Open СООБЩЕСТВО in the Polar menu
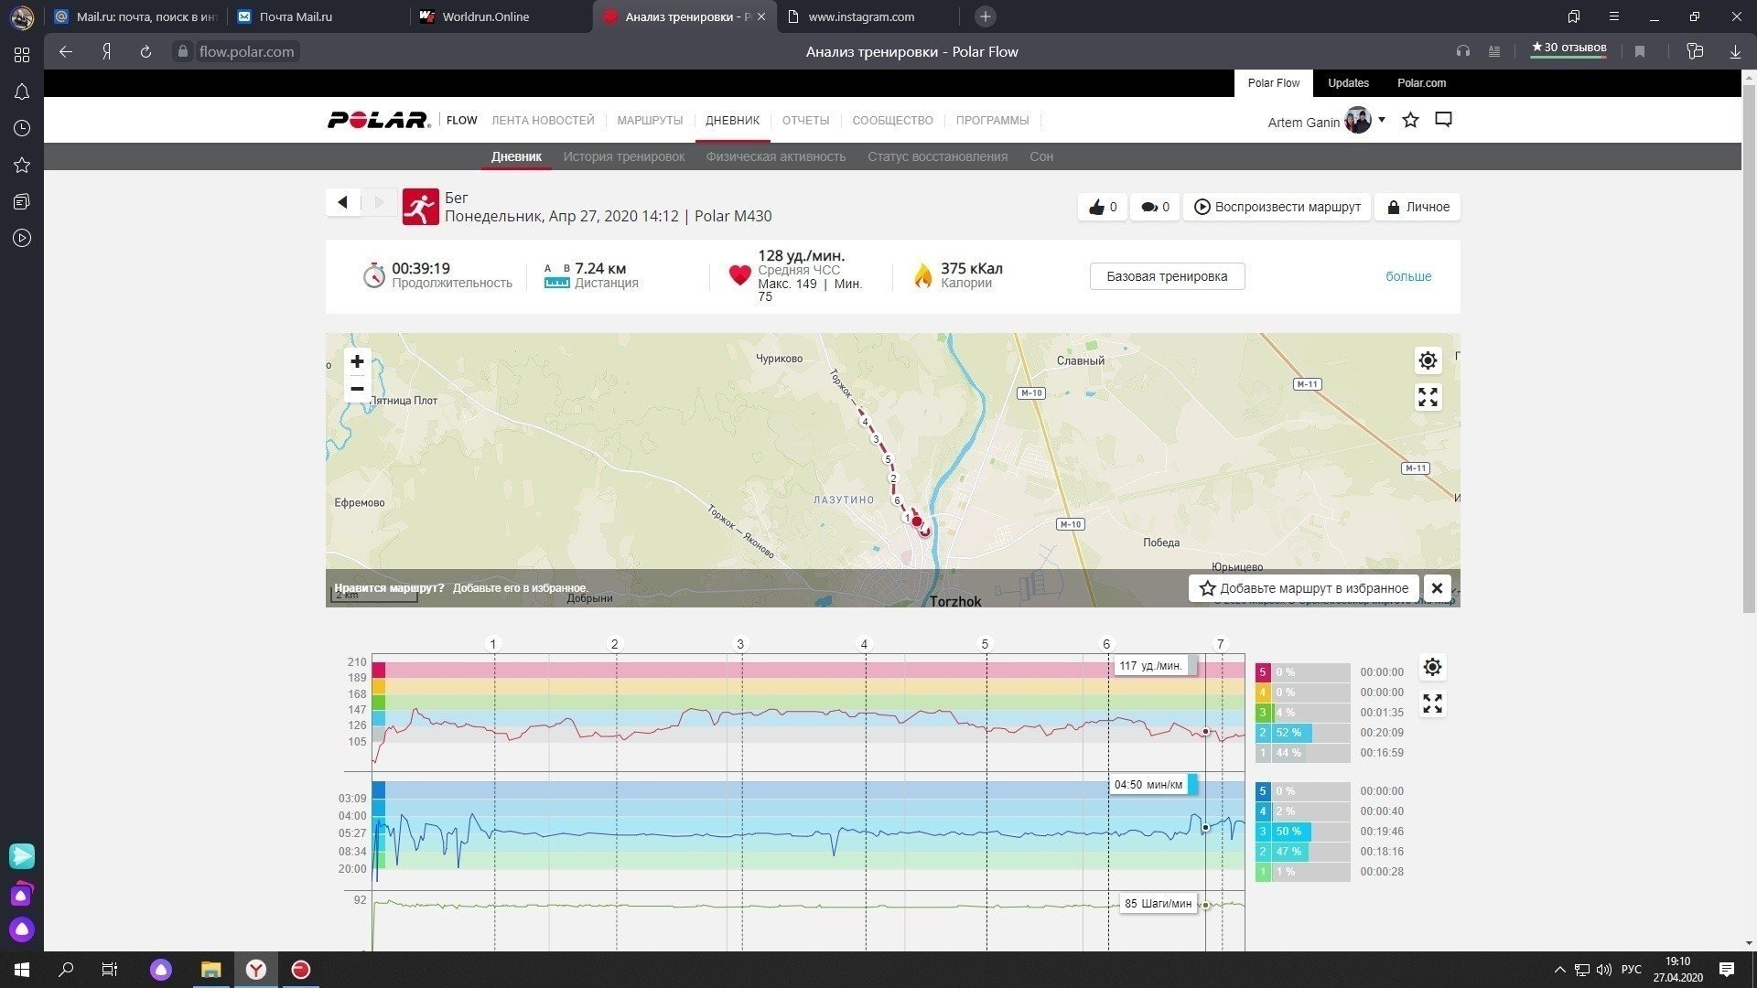This screenshot has height=988, width=1757. tap(892, 121)
